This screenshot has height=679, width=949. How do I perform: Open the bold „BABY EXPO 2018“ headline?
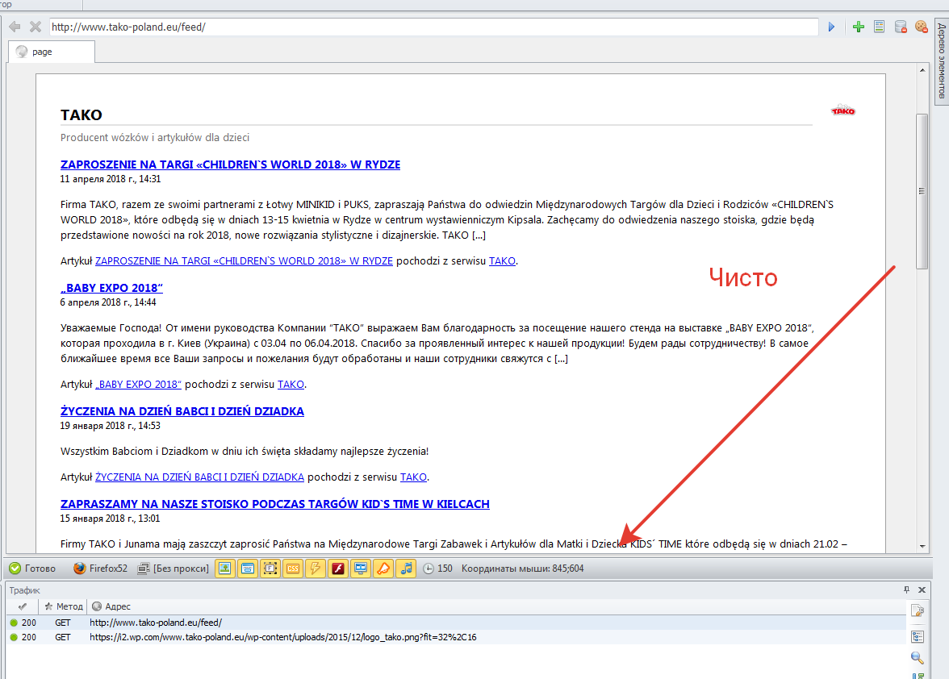111,288
